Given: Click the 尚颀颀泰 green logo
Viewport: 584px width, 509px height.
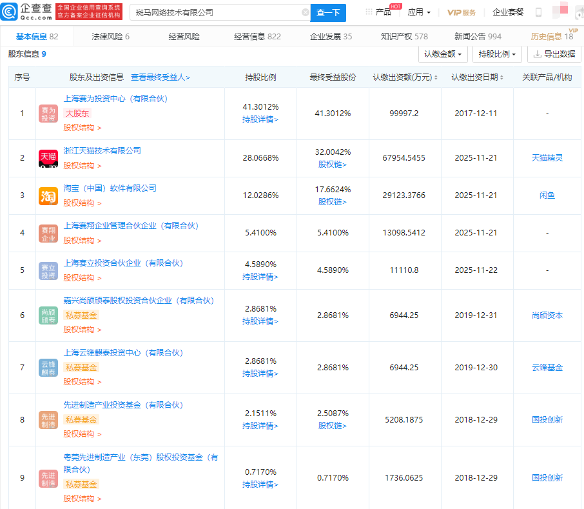Looking at the screenshot, I should pos(48,315).
